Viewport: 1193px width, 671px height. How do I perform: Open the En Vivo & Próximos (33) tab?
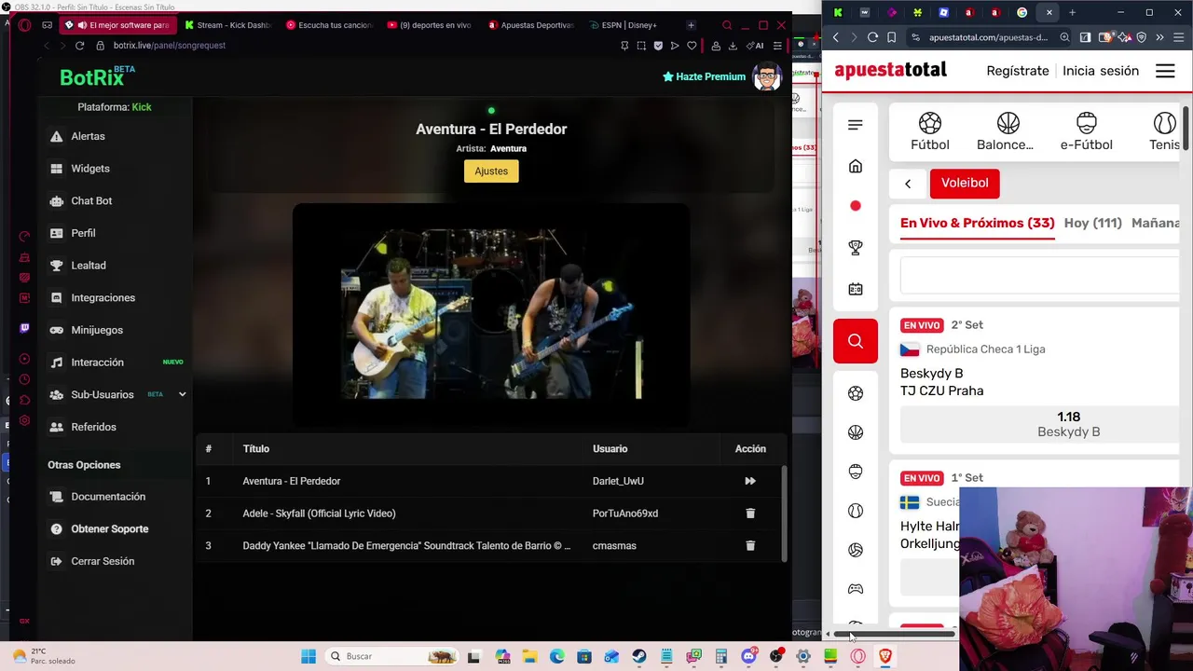[977, 223]
